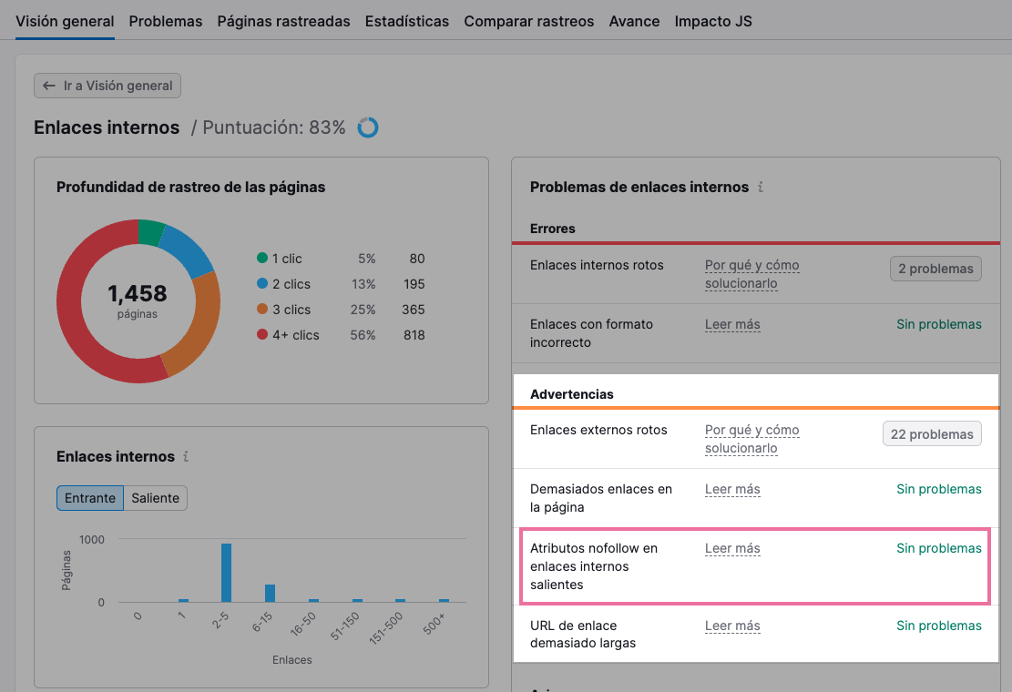Click the "2 problemas" button for broken internal links
The image size is (1012, 692).
point(935,269)
